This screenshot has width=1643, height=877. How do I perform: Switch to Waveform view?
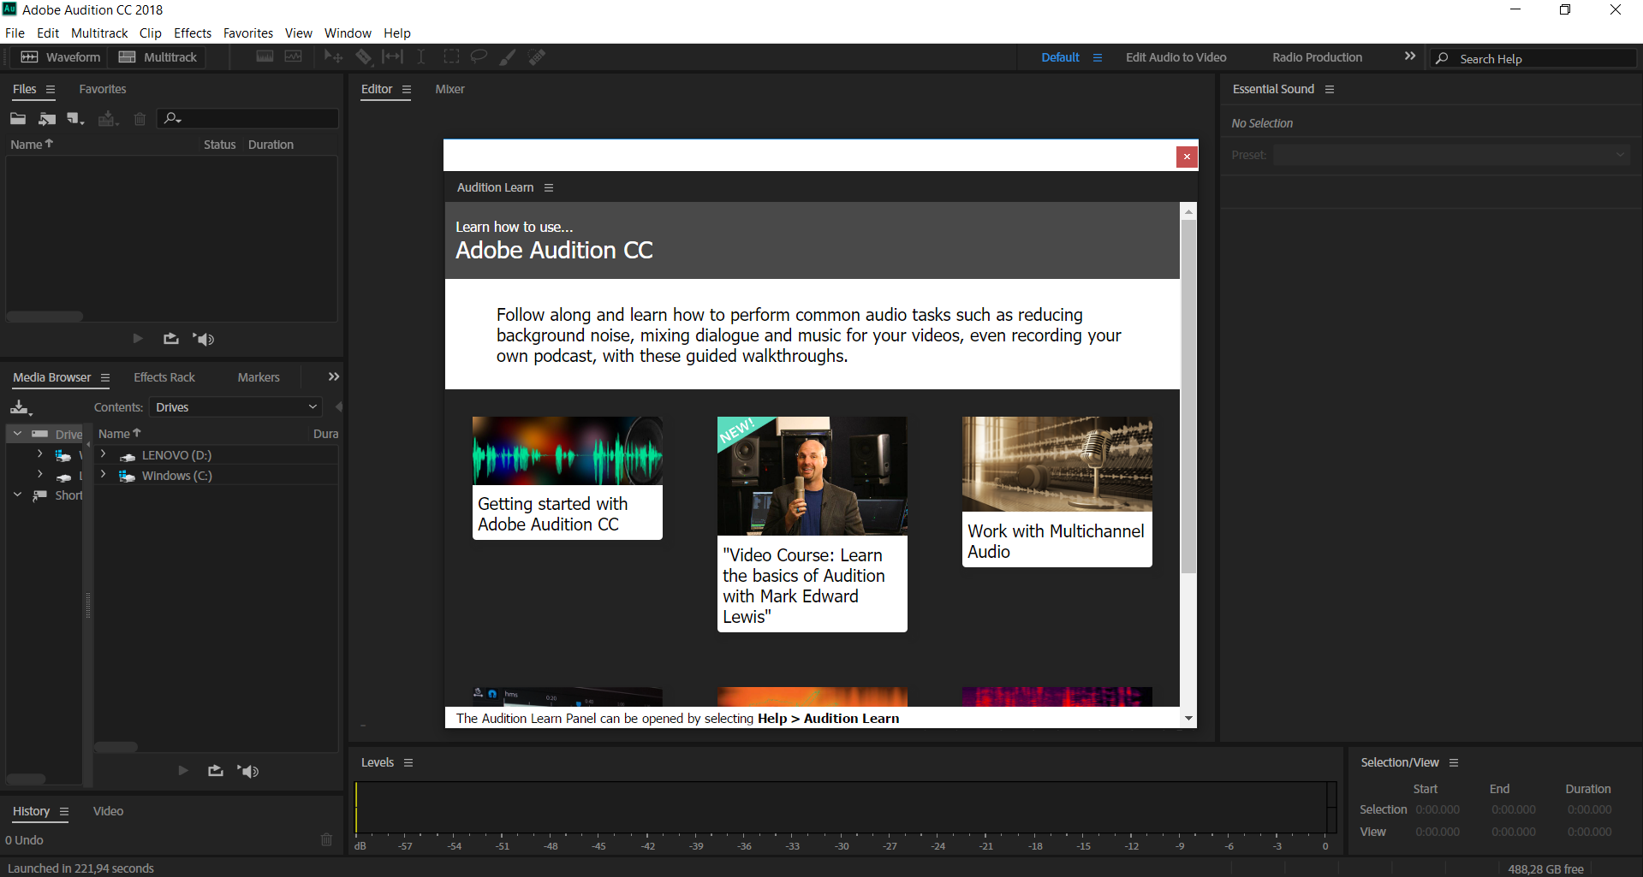pyautogui.click(x=60, y=56)
